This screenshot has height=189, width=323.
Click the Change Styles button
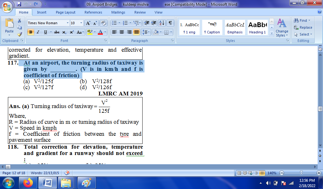tap(282, 27)
